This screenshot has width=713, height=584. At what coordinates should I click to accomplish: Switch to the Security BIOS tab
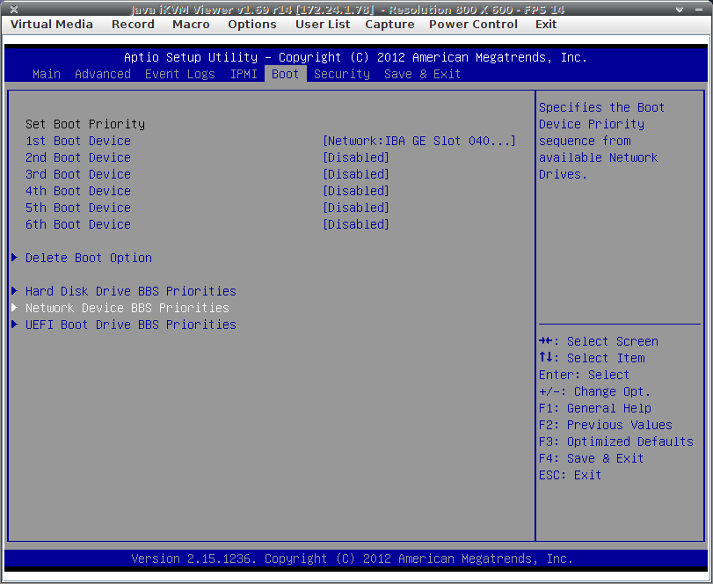tap(342, 74)
